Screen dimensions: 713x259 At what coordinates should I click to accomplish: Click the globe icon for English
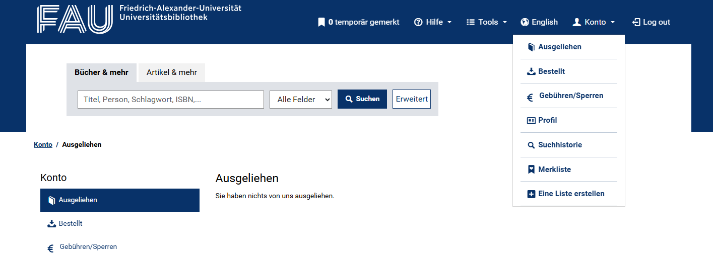pos(525,22)
